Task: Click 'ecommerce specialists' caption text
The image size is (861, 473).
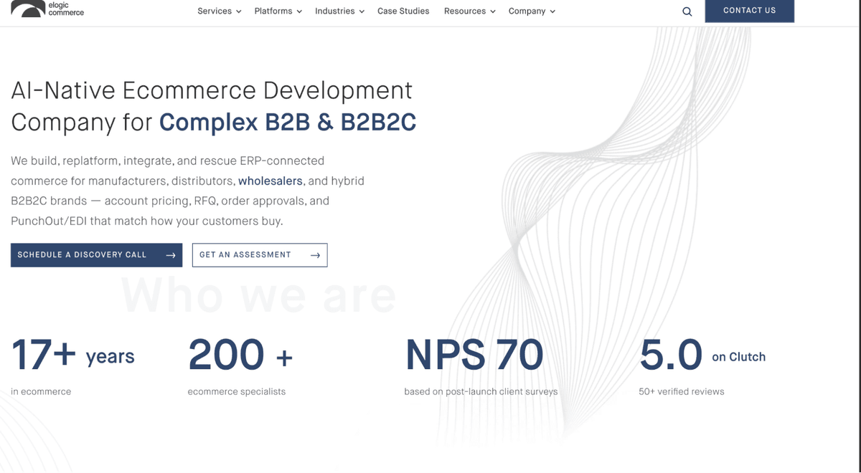Action: pos(237,392)
